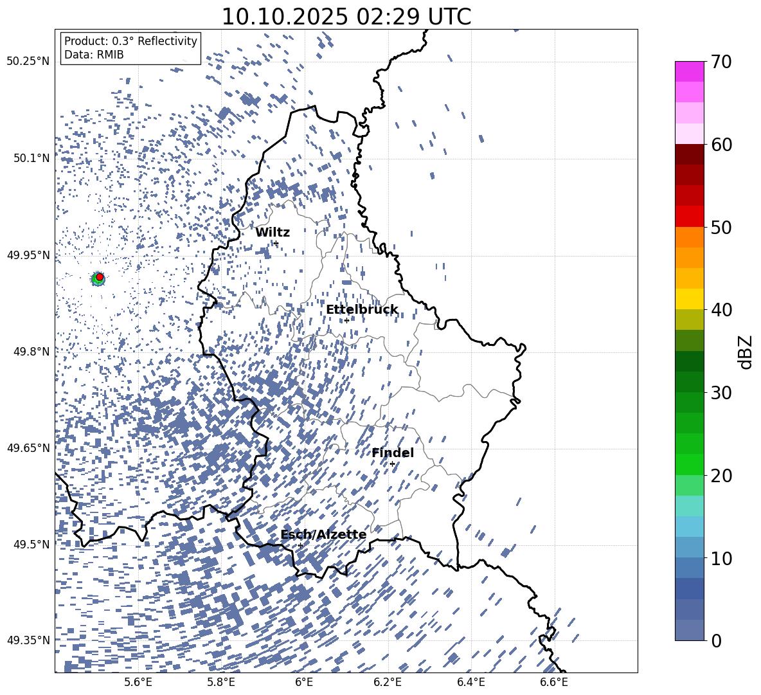Image resolution: width=761 pixels, height=695 pixels.
Task: Click the dBZ colorbar axis label
Action: [746, 352]
